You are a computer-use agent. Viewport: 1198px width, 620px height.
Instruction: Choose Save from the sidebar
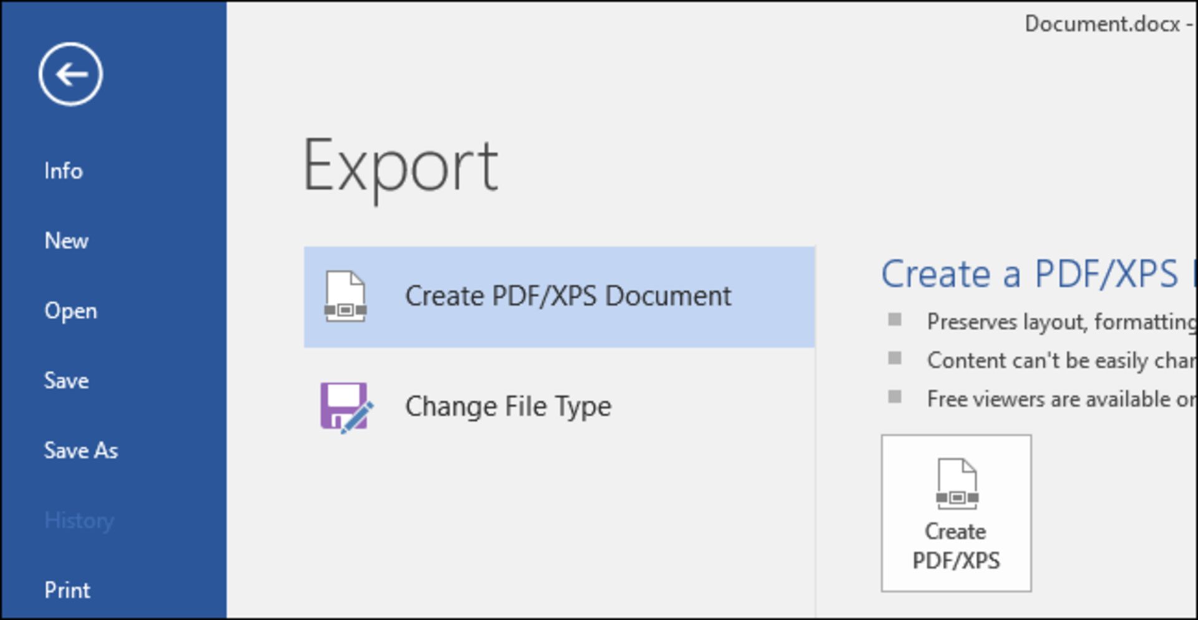tap(66, 381)
